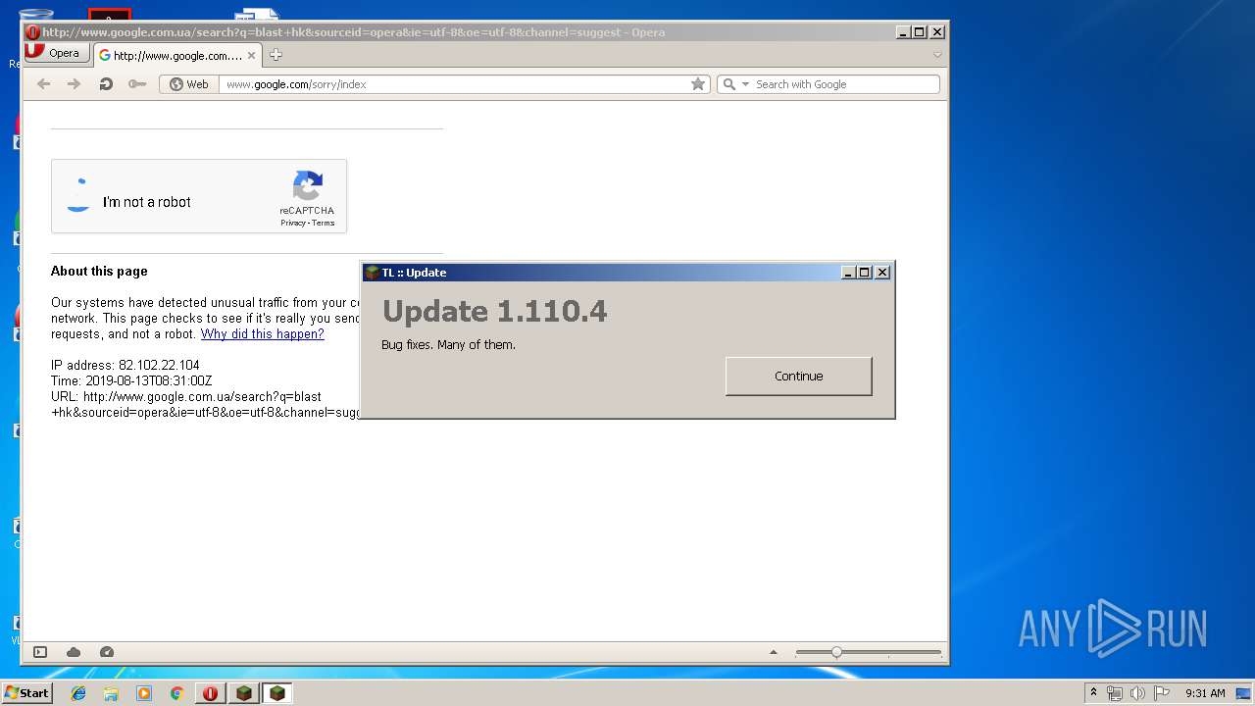Open the 'Why did this happen?' link
The height and width of the screenshot is (706, 1255).
262,334
